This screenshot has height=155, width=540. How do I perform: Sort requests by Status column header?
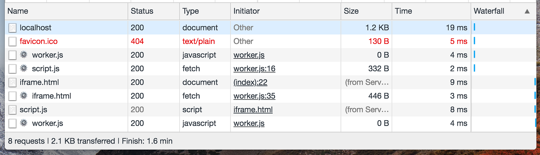click(x=142, y=11)
